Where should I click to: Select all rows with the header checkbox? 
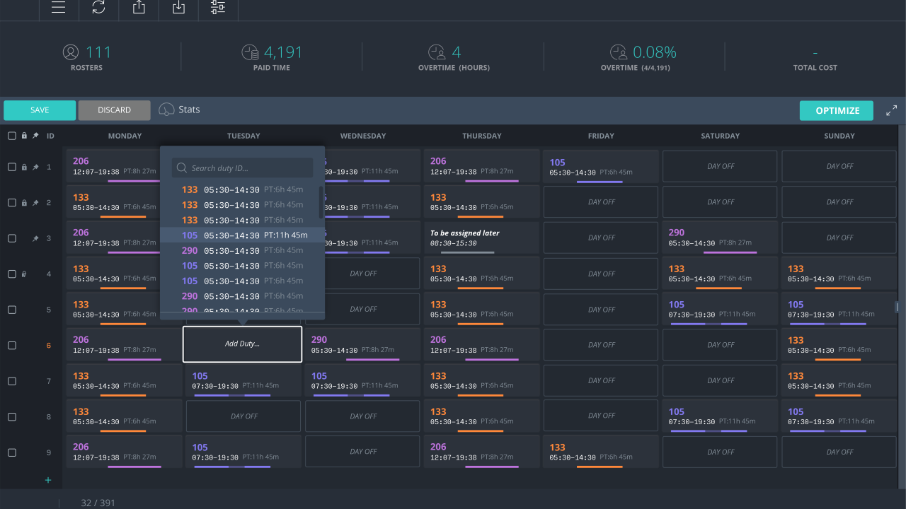[11, 135]
